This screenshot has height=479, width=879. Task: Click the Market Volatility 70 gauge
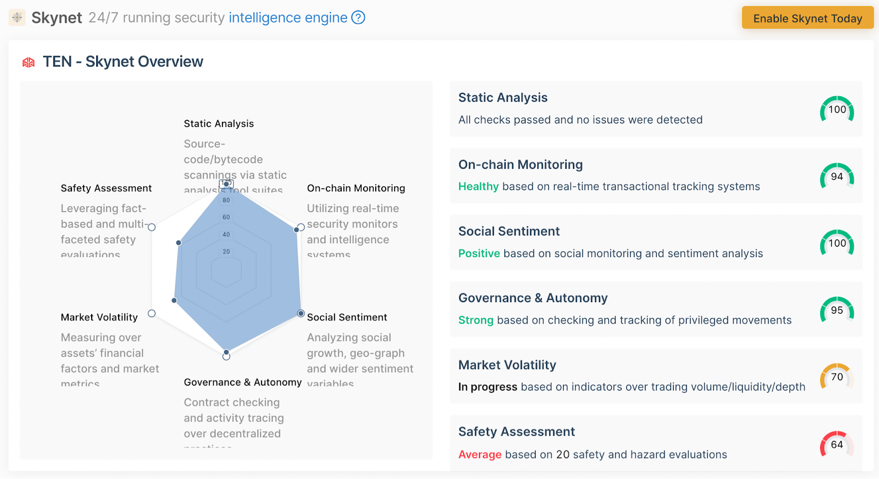pos(837,377)
